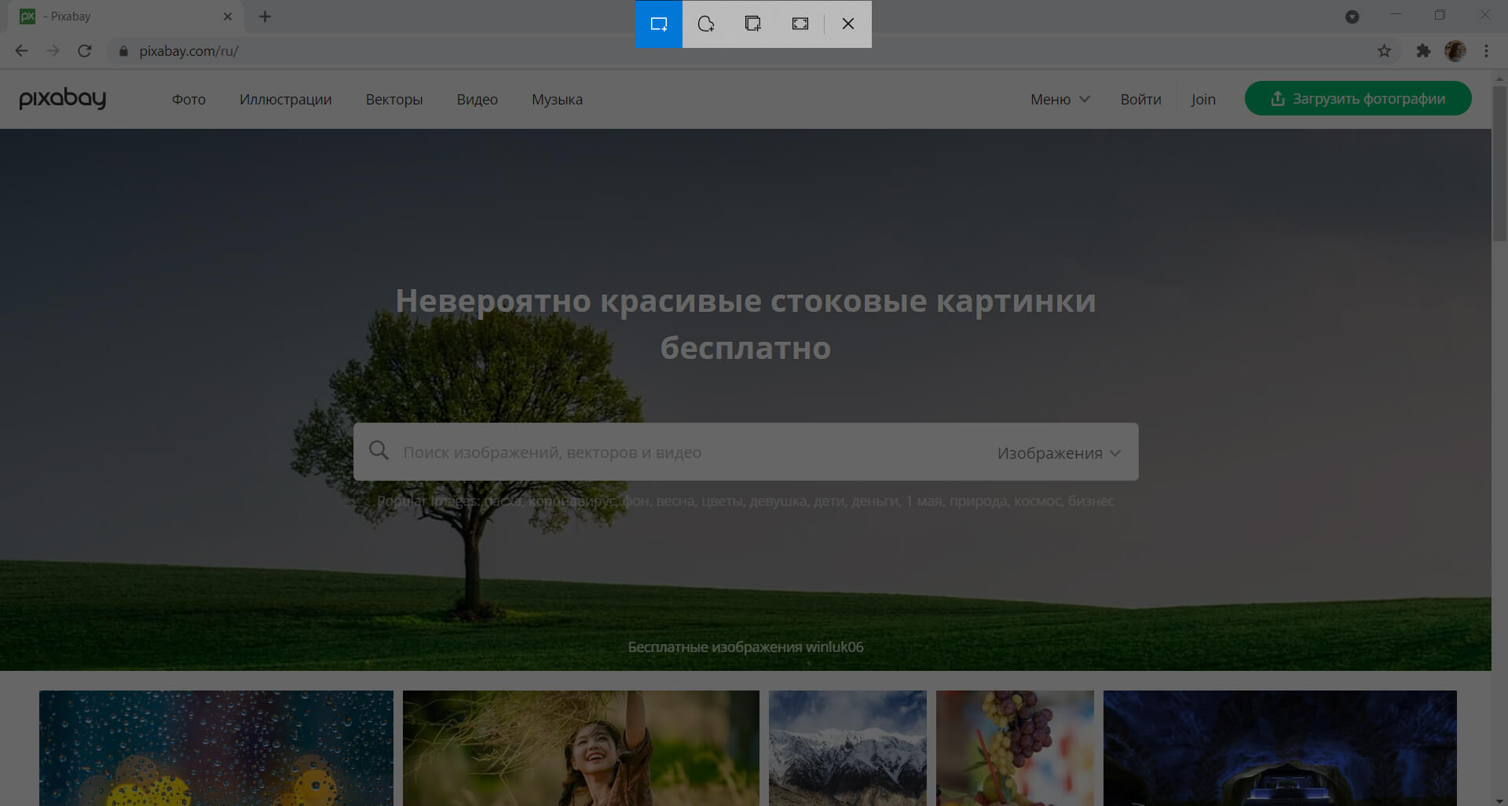This screenshot has width=1508, height=806.
Task: Click the bookmark star in the address bar
Action: (x=1384, y=50)
